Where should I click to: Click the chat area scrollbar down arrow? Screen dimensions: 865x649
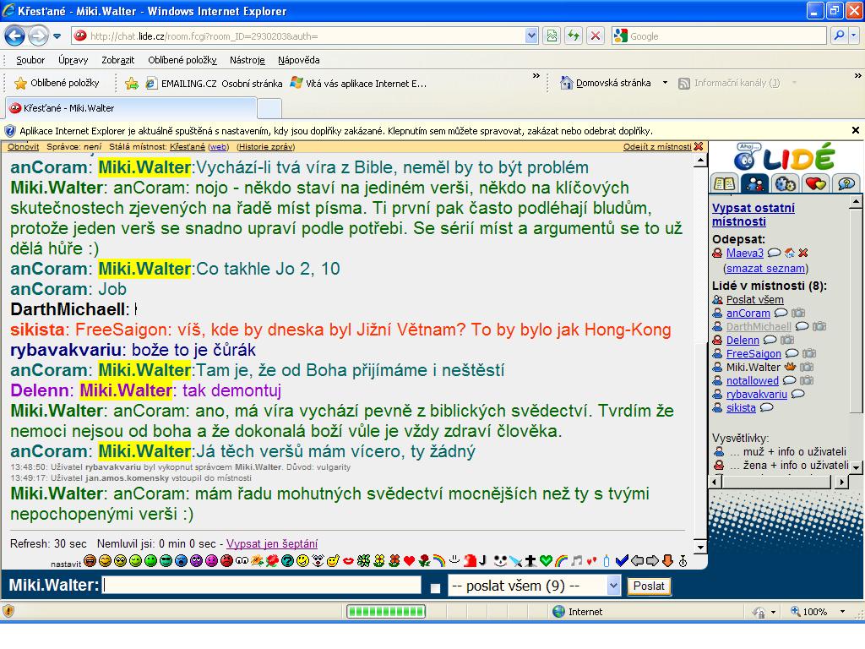tap(700, 547)
